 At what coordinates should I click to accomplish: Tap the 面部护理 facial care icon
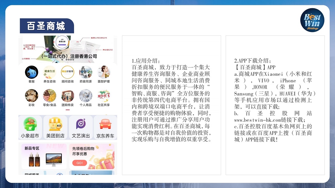tap(104, 72)
